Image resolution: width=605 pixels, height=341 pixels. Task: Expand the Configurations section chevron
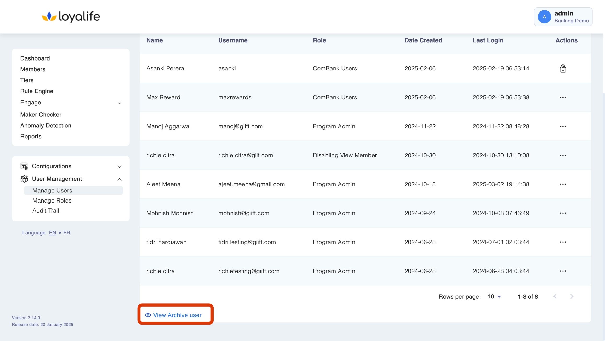coord(119,167)
